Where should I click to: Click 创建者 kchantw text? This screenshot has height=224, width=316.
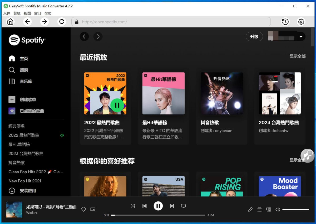pyautogui.click(x=274, y=131)
